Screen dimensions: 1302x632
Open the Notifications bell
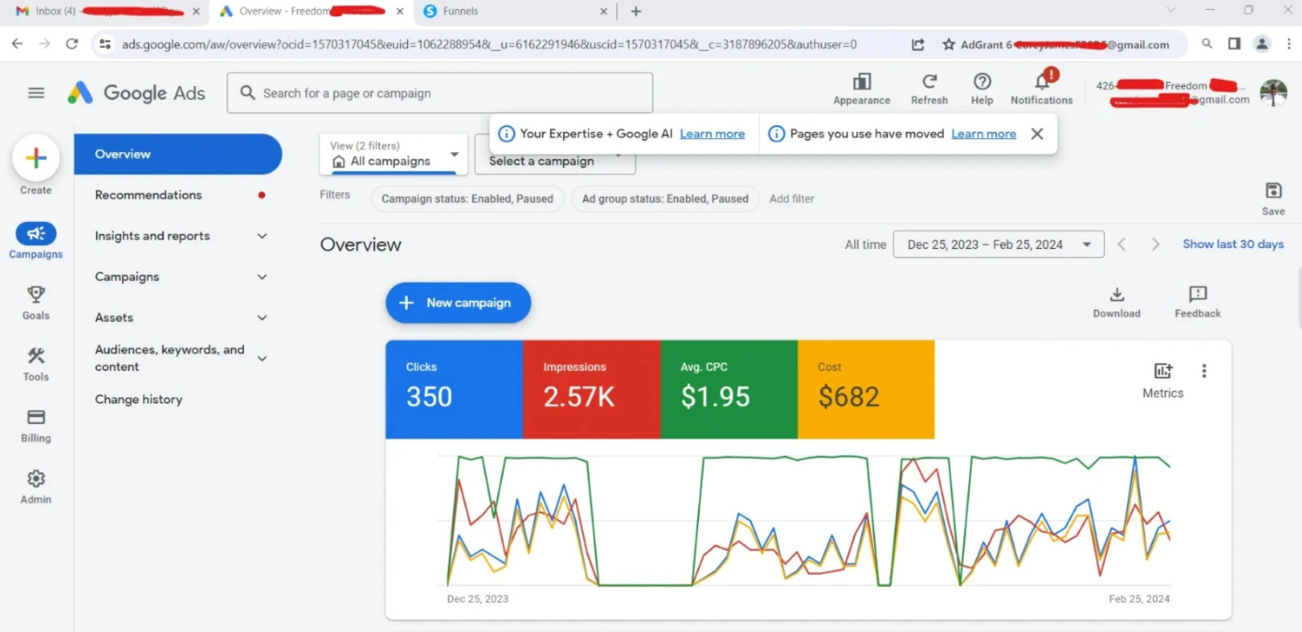pos(1042,89)
